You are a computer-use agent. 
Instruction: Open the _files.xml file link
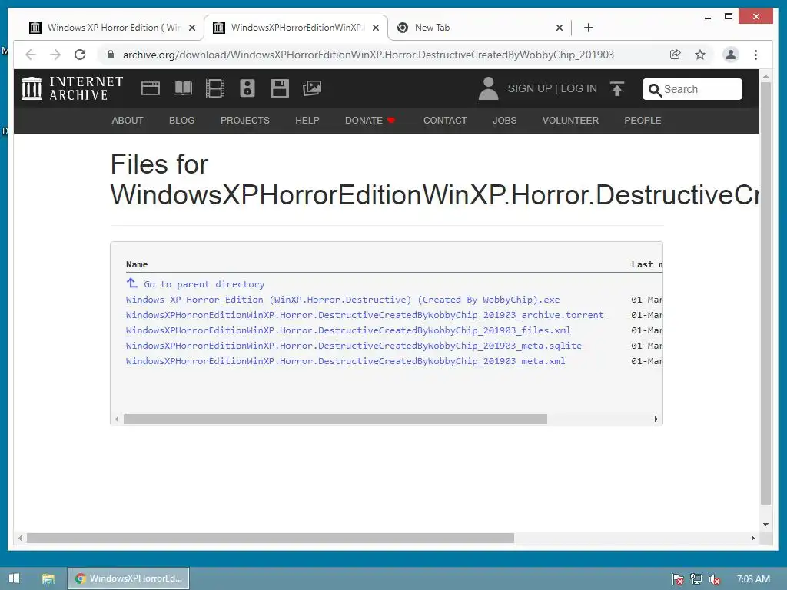click(x=348, y=330)
